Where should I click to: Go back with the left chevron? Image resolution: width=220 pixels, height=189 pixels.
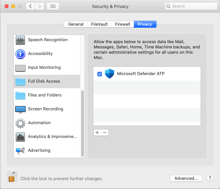(30, 6)
